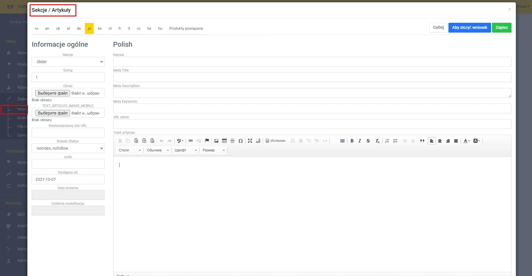Select the Bold formatting icon
Viewport: 532px width, 276px height.
click(352, 141)
